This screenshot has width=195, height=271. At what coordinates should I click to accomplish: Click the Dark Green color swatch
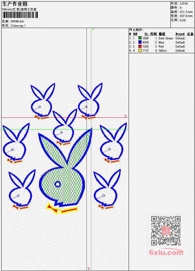(x=140, y=38)
